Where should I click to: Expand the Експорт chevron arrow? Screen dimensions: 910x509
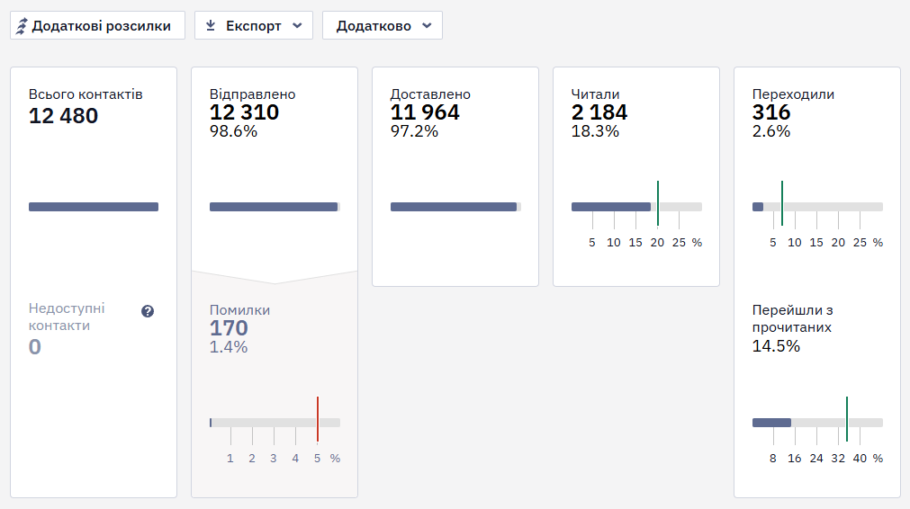pos(297,25)
